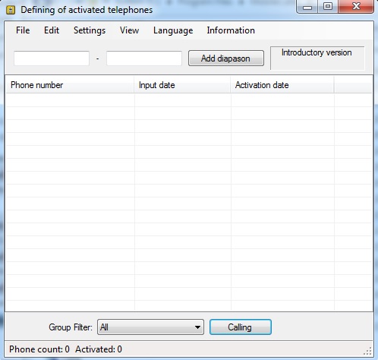Click the Activated: 0 status text

99,349
